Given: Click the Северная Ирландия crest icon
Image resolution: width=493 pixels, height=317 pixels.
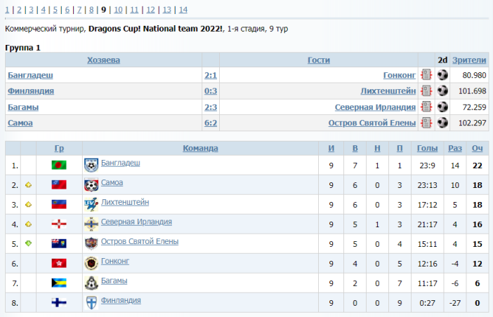Looking at the screenshot, I should [x=91, y=224].
